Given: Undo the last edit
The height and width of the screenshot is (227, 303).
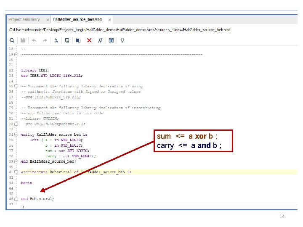Looking at the screenshot, I should pos(34,40).
